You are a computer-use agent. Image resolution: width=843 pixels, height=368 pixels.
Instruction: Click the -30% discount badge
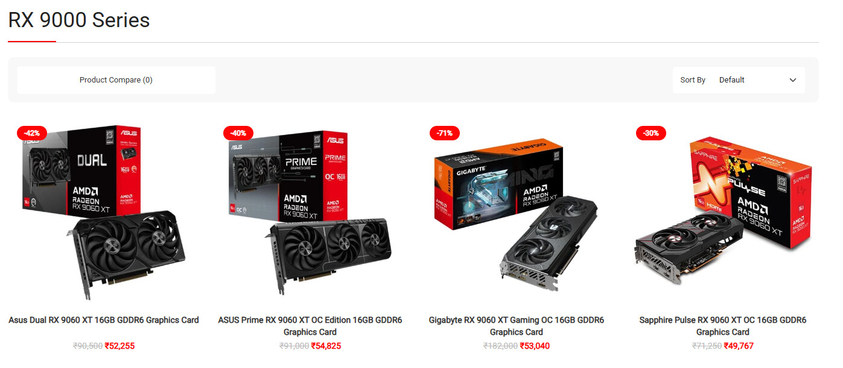[651, 133]
